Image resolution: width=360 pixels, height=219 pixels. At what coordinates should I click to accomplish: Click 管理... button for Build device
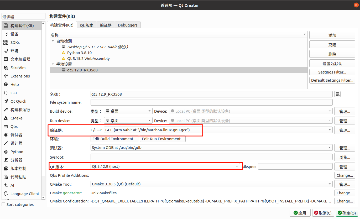(345, 112)
